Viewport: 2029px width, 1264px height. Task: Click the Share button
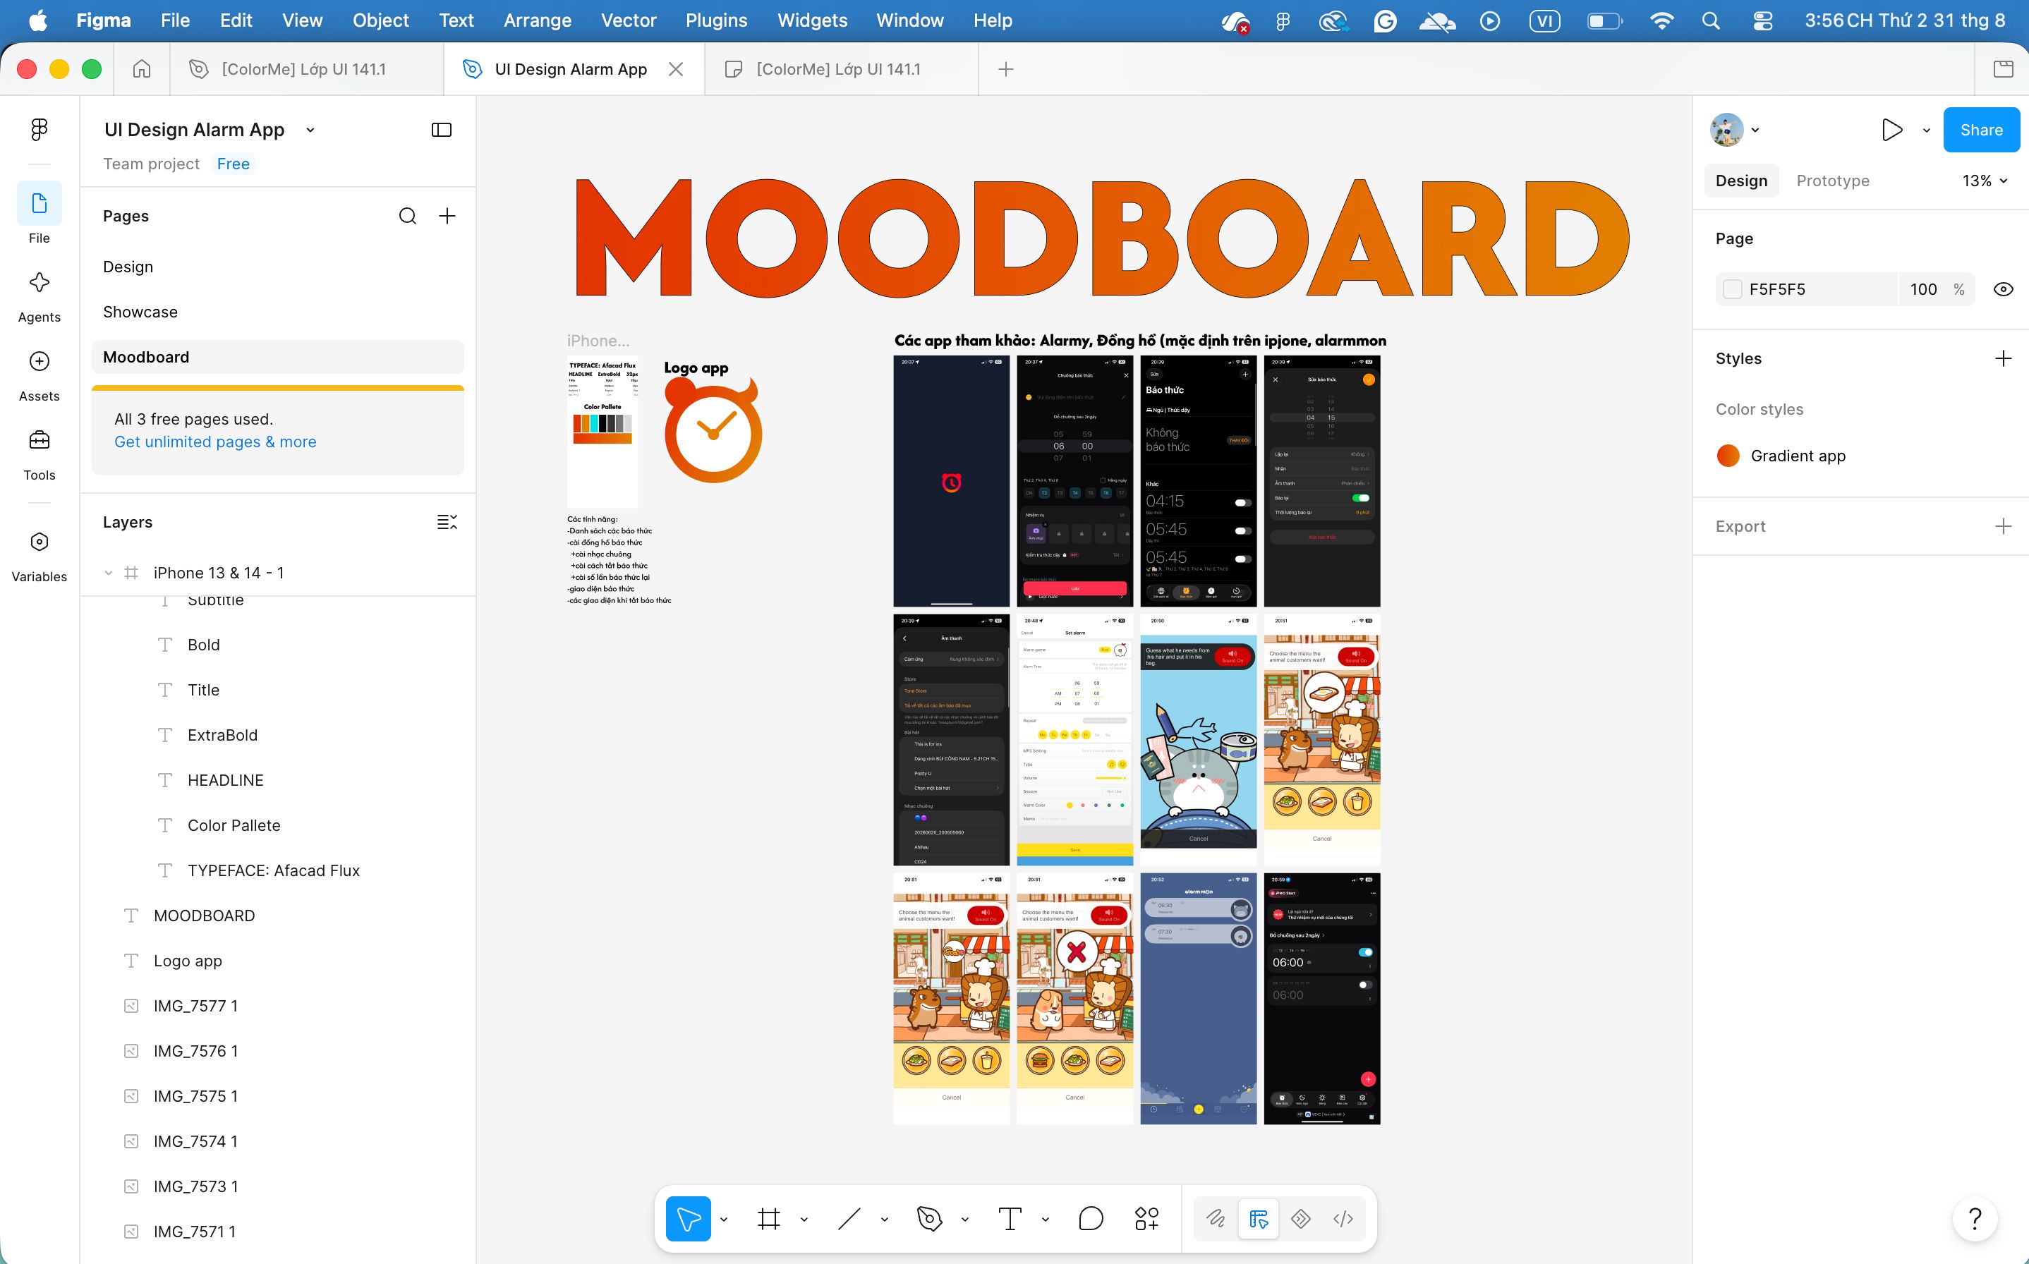(1980, 130)
